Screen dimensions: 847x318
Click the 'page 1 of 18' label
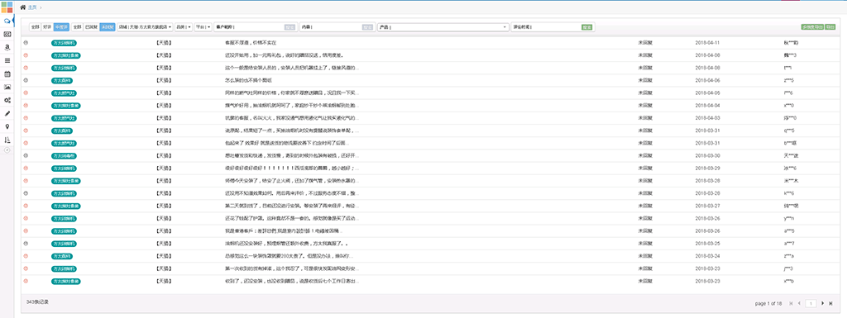[x=768, y=303]
